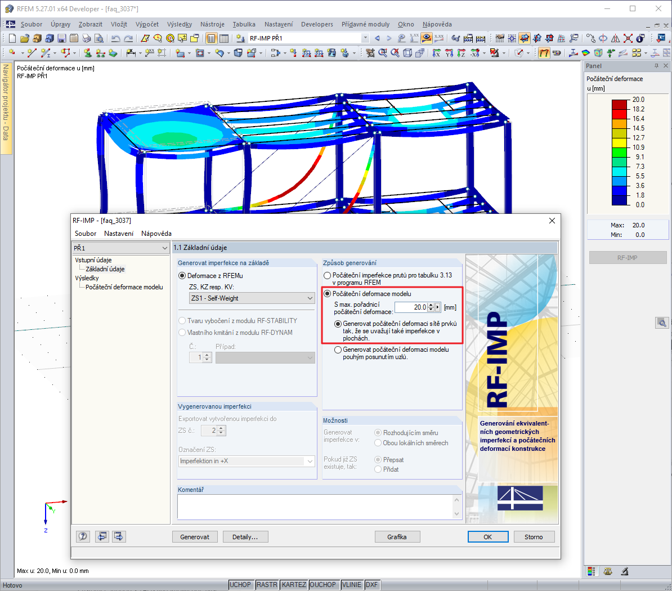The width and height of the screenshot is (672, 591).
Task: Open the Nastavení menu in RF-IMP dialog
Action: (x=119, y=233)
